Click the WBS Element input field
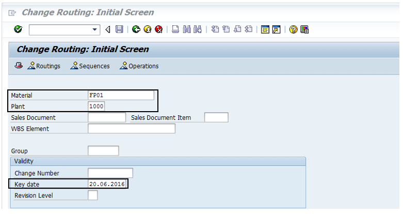This screenshot has height=214, width=403. (132, 129)
